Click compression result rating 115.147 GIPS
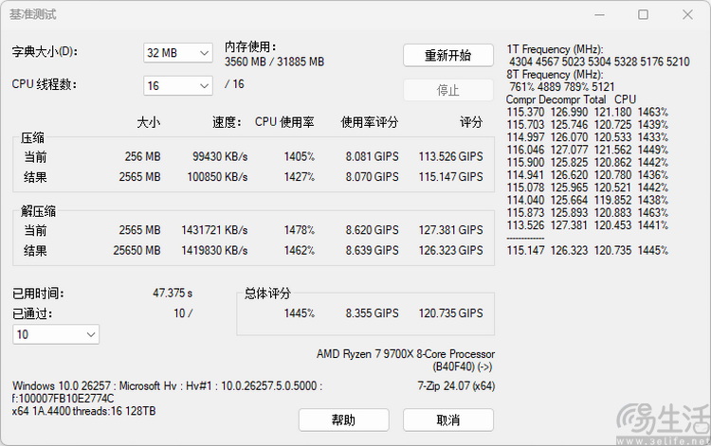 pos(450,177)
